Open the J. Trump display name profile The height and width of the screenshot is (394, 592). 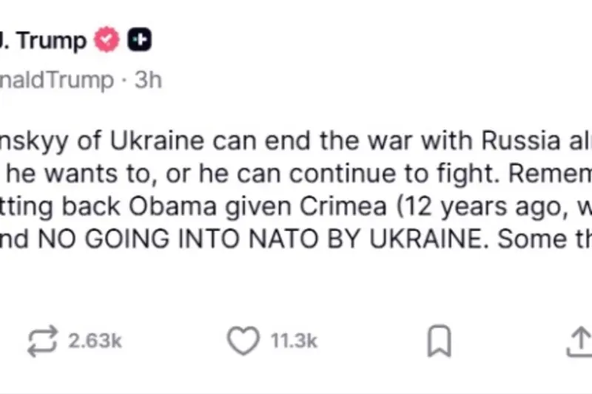tap(43, 40)
